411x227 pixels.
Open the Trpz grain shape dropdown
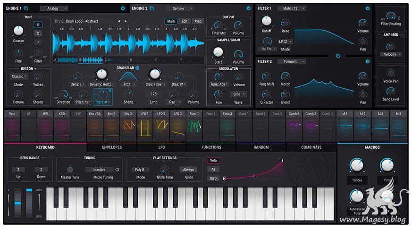coord(128,84)
